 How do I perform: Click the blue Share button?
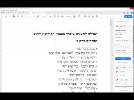pos(128,16)
